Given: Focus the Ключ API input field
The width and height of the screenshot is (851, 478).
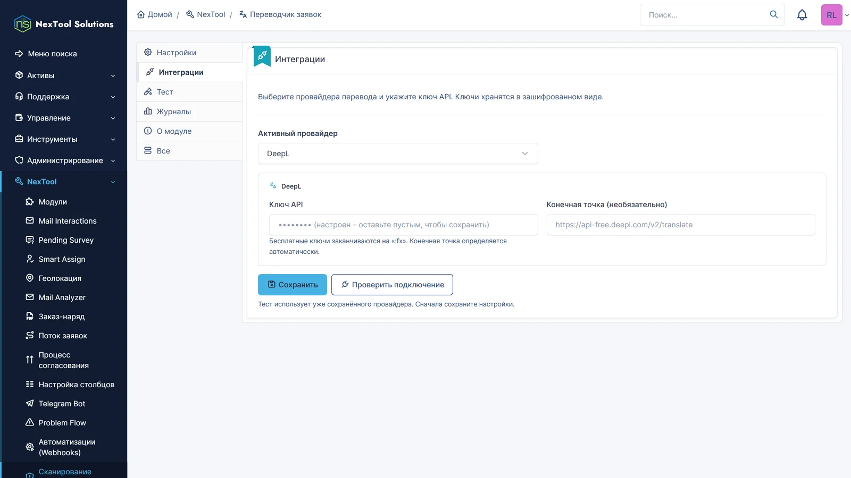Looking at the screenshot, I should point(403,225).
